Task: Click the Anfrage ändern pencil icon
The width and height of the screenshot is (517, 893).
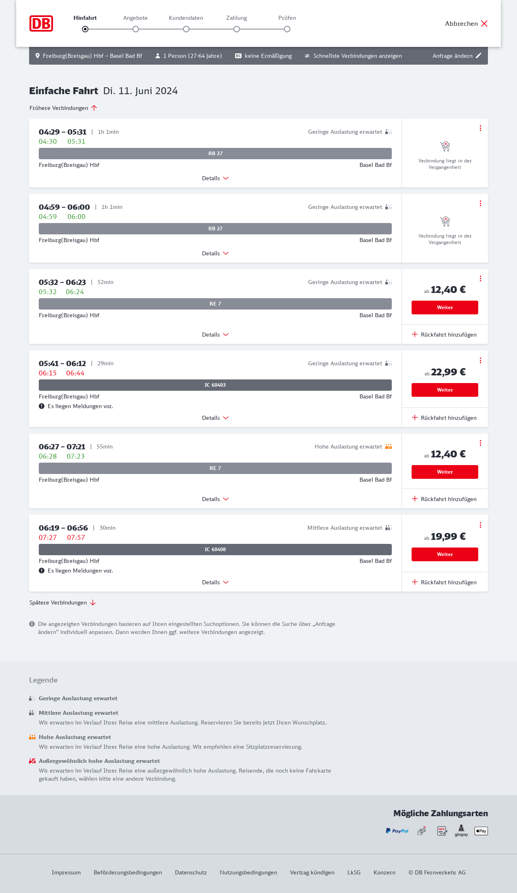Action: [479, 56]
